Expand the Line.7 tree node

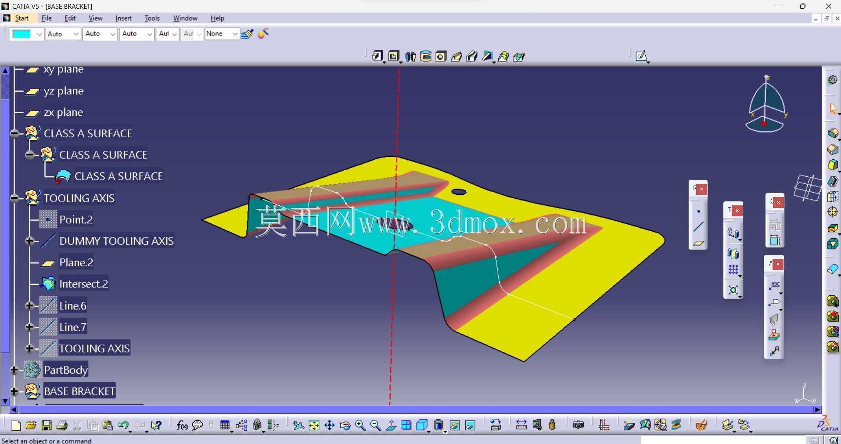(30, 327)
